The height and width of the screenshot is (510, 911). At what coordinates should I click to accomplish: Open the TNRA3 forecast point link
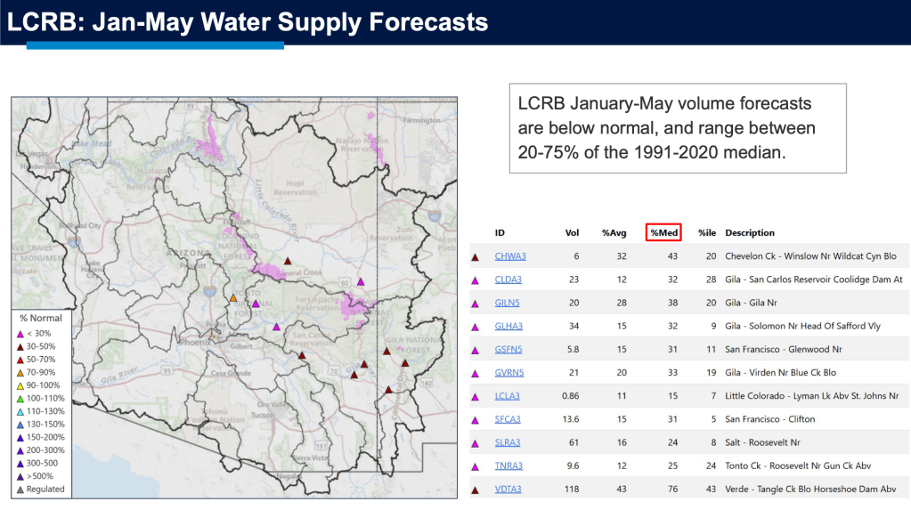tap(509, 465)
